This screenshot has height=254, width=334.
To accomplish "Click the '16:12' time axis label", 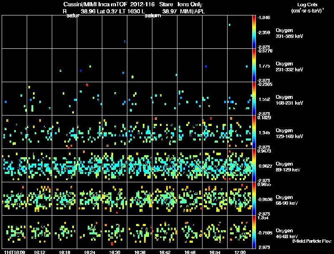I will (x=40, y=252).
